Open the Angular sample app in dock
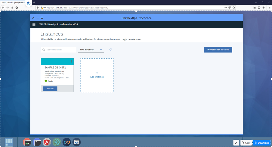Viewport: 272px width, 147px height. click(47, 142)
